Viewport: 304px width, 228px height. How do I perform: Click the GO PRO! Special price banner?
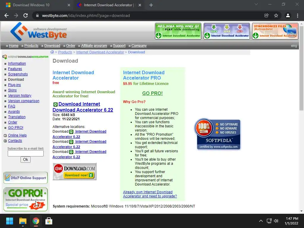pyautogui.click(x=26, y=199)
